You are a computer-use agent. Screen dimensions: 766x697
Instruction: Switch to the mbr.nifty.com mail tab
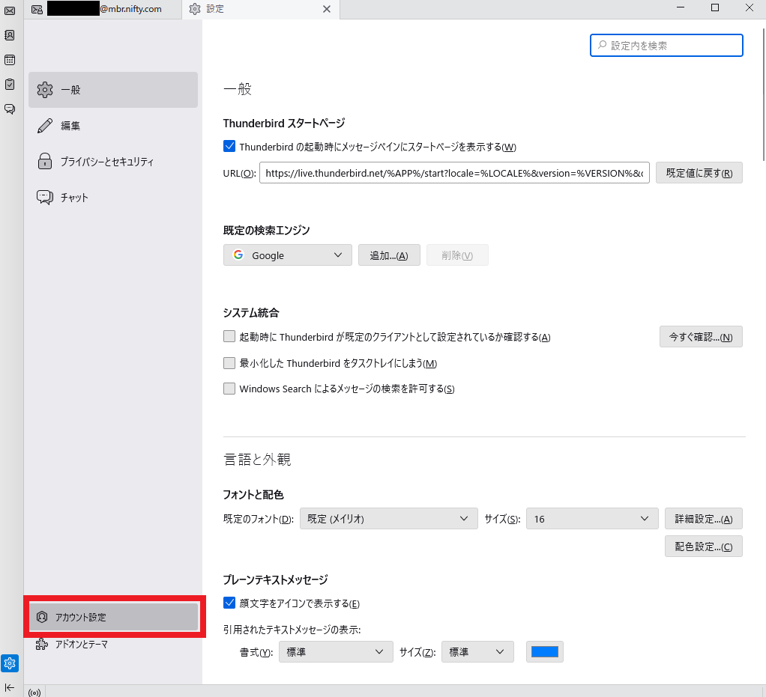pyautogui.click(x=101, y=9)
